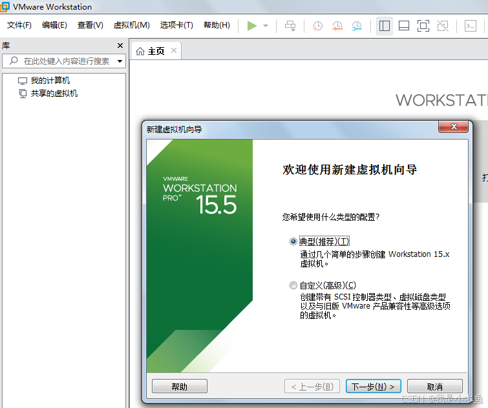The width and height of the screenshot is (488, 408).
Task: Click the search magnifier icon in library
Action: click(x=14, y=60)
